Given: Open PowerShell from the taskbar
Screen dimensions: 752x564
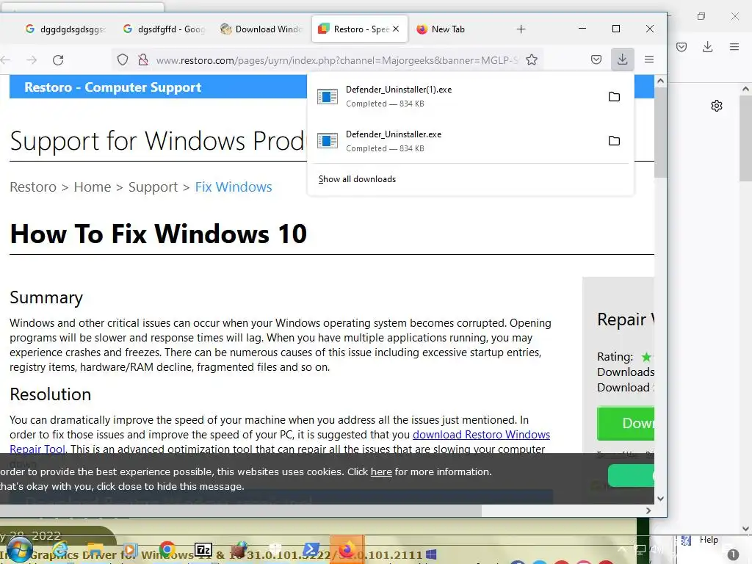Looking at the screenshot, I should 311,549.
